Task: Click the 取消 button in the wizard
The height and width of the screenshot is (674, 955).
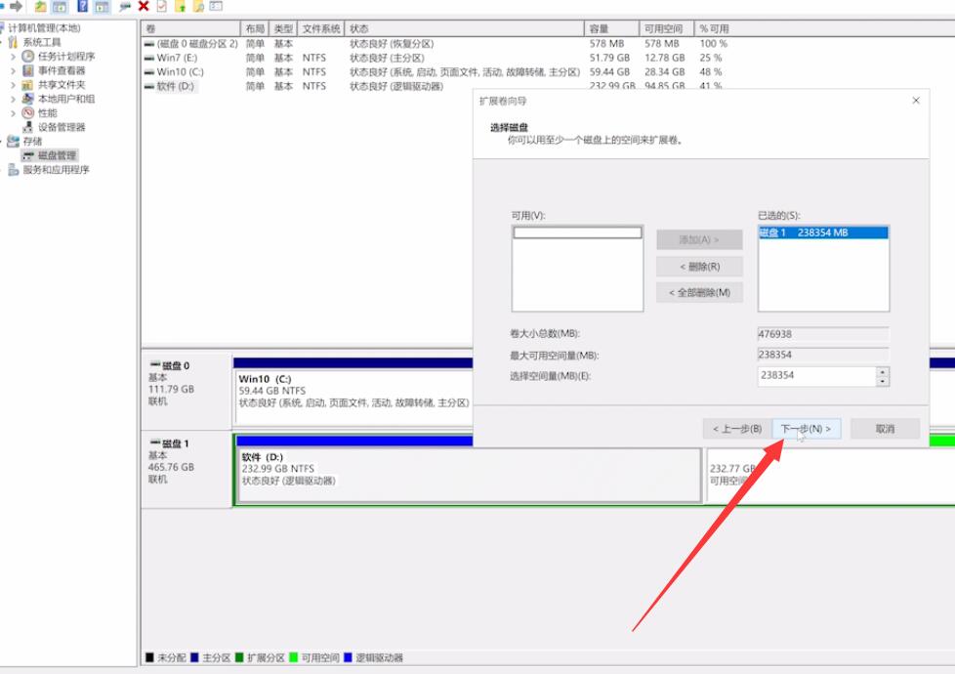Action: 885,429
